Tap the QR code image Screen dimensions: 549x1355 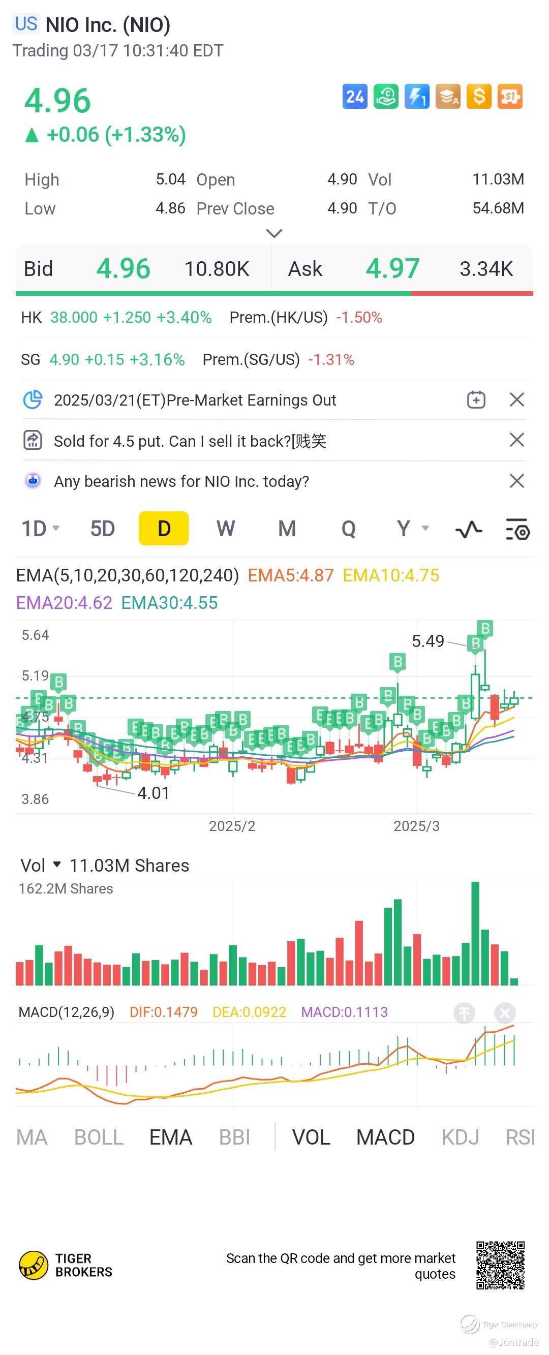500,1265
